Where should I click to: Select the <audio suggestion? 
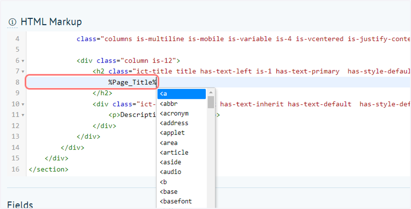pos(182,172)
